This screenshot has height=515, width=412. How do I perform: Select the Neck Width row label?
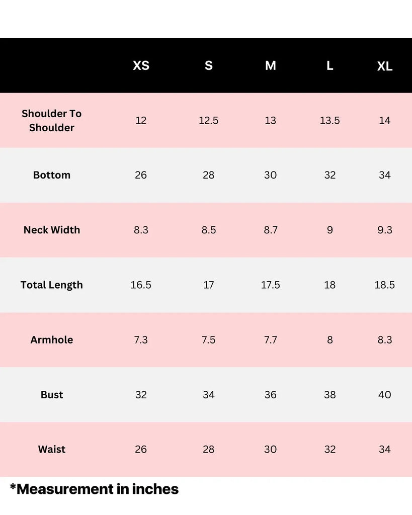(52, 230)
